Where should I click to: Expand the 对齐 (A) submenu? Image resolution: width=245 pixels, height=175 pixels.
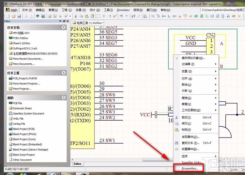197,78
